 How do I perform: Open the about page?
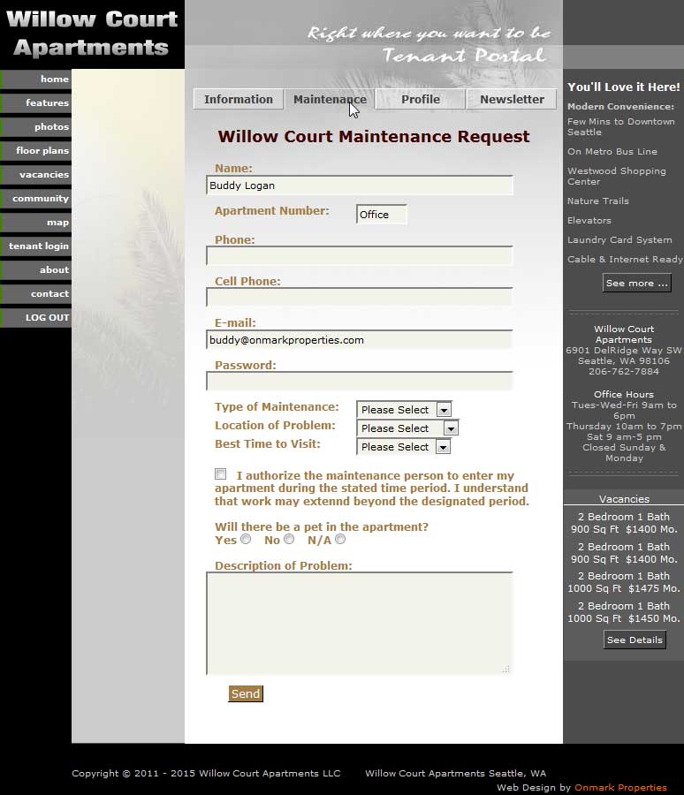[35, 269]
